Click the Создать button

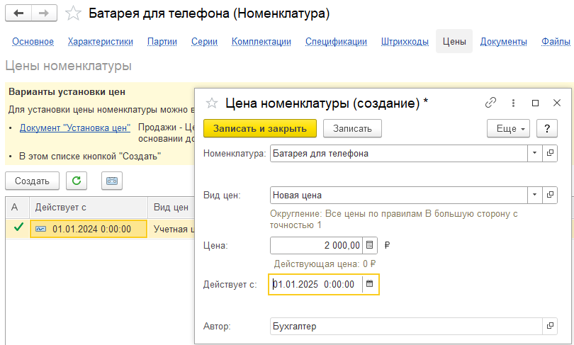32,181
